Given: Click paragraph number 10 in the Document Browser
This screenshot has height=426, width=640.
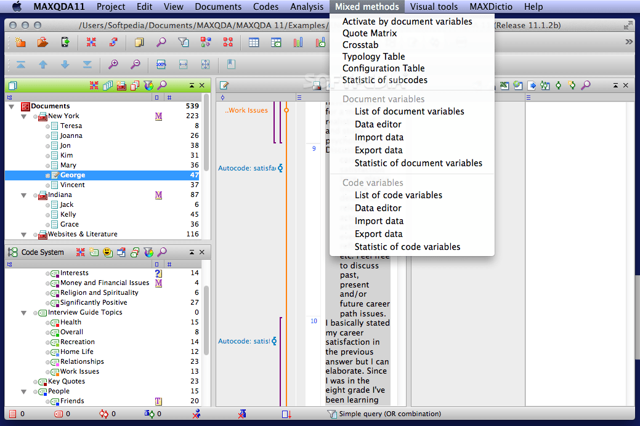Looking at the screenshot, I should [314, 321].
